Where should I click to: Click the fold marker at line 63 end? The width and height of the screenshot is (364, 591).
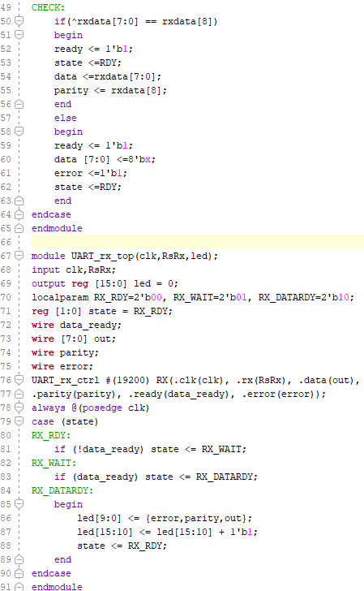(19, 201)
